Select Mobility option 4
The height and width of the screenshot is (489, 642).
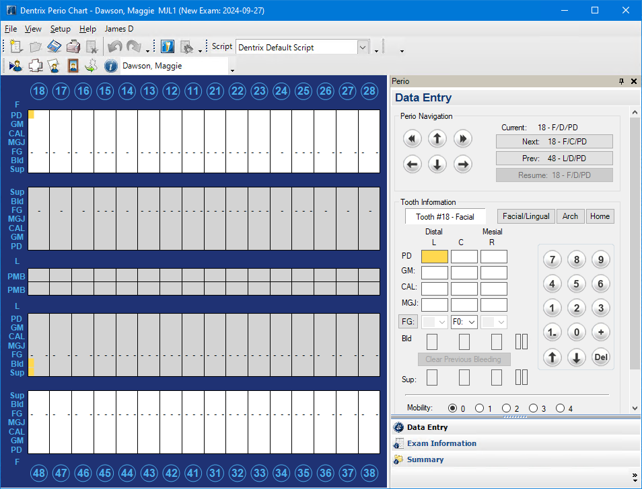pos(561,408)
